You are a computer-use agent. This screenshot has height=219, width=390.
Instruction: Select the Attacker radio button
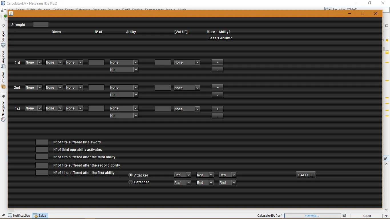[130, 175]
